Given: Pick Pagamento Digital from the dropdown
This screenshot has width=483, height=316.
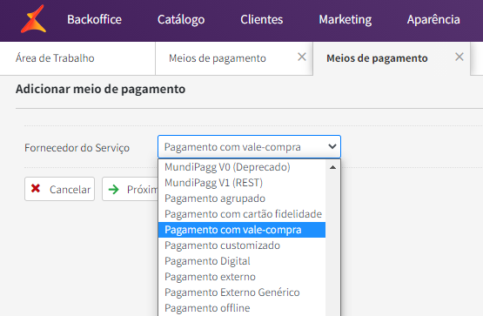Looking at the screenshot, I should point(242,261).
